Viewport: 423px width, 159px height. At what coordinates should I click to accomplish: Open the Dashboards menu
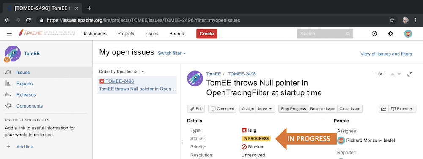tap(94, 34)
